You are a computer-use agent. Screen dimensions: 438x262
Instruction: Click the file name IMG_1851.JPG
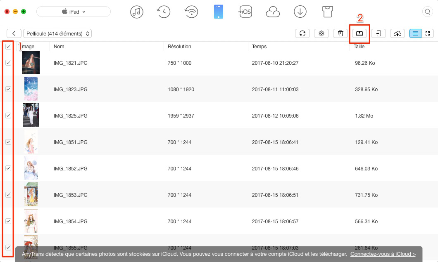(70, 142)
